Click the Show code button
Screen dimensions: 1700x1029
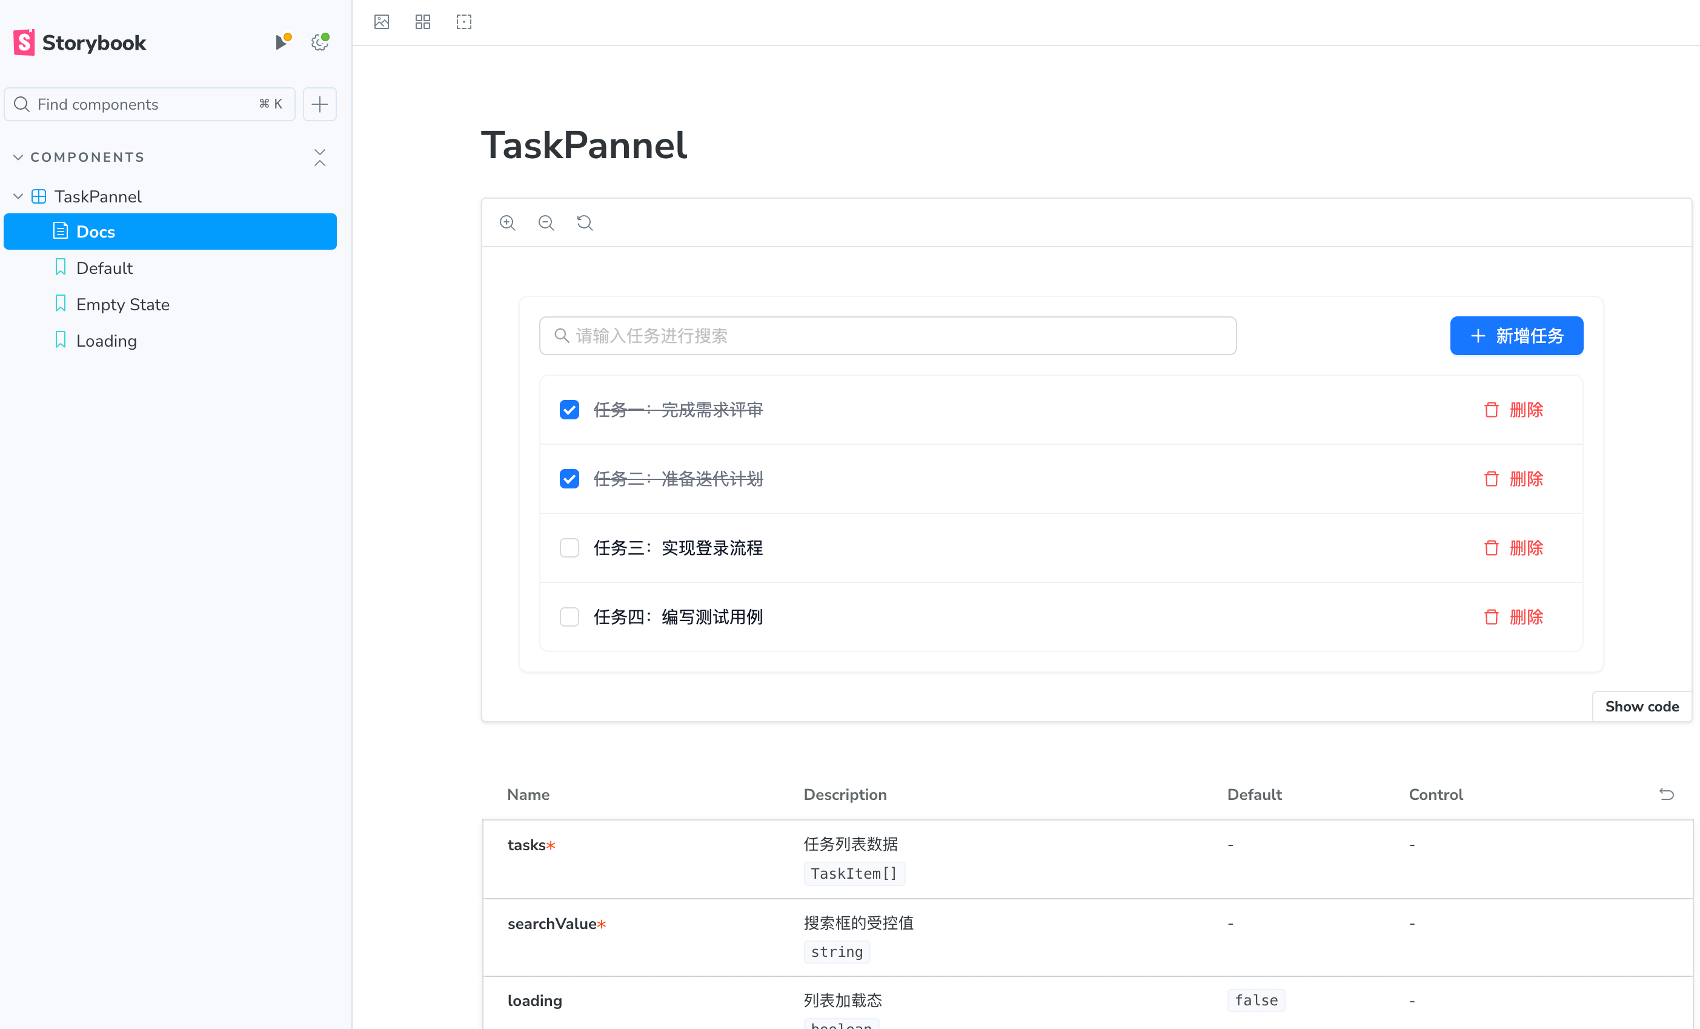click(1641, 707)
